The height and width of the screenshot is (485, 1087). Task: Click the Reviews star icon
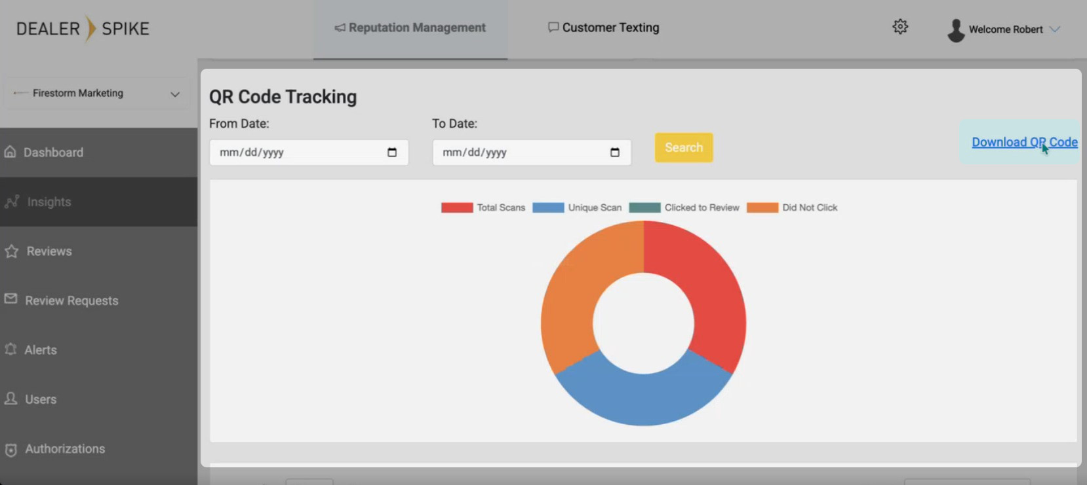pyautogui.click(x=11, y=251)
